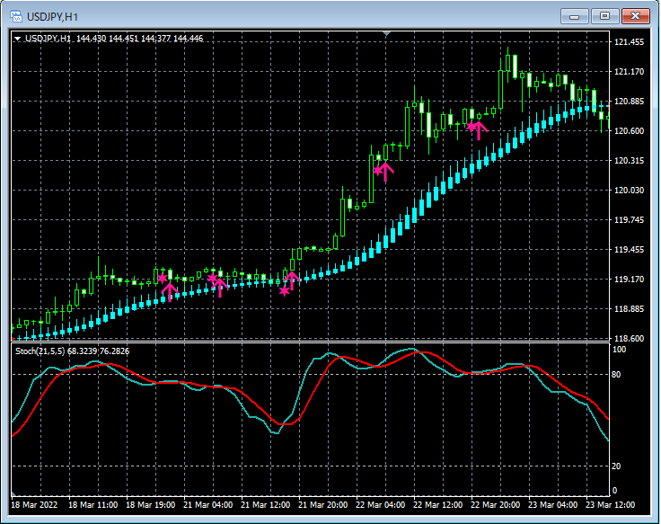This screenshot has width=661, height=524.
Task: Click the gray chart shift triangle at top
Action: (386, 35)
